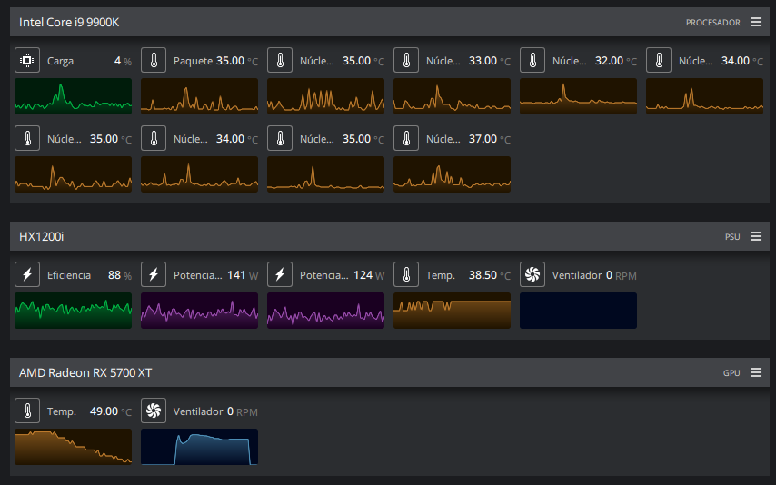Click the CPU chip icon beside Carga

click(x=27, y=60)
